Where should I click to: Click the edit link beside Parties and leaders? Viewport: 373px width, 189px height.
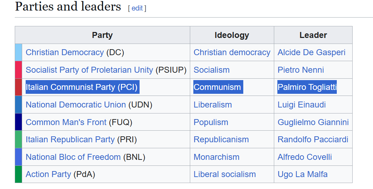click(x=137, y=8)
